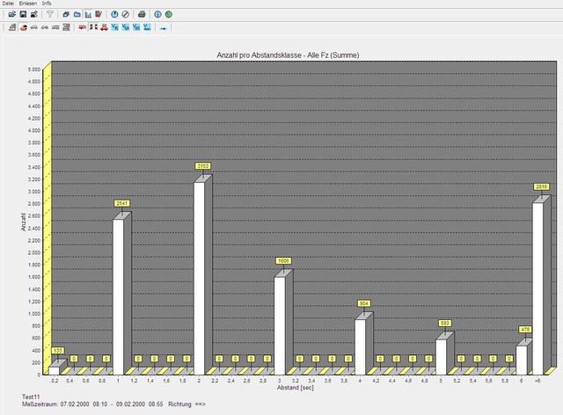The width and height of the screenshot is (563, 415).
Task: Click the 'Richtung: ==>' text
Action: 186,404
